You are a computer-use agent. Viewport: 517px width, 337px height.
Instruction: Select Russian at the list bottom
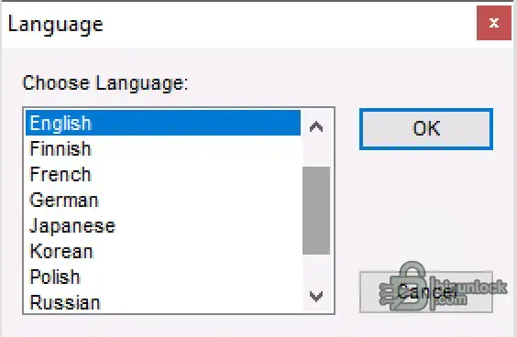163,302
